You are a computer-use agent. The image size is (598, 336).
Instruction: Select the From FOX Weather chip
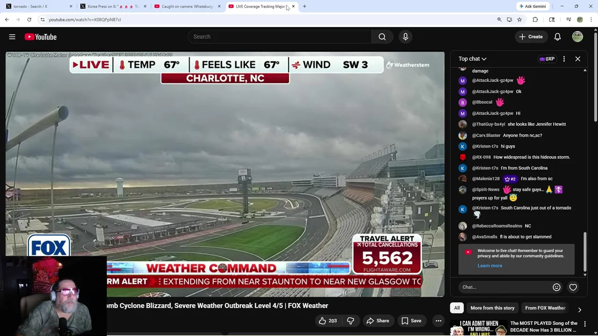pos(545,308)
